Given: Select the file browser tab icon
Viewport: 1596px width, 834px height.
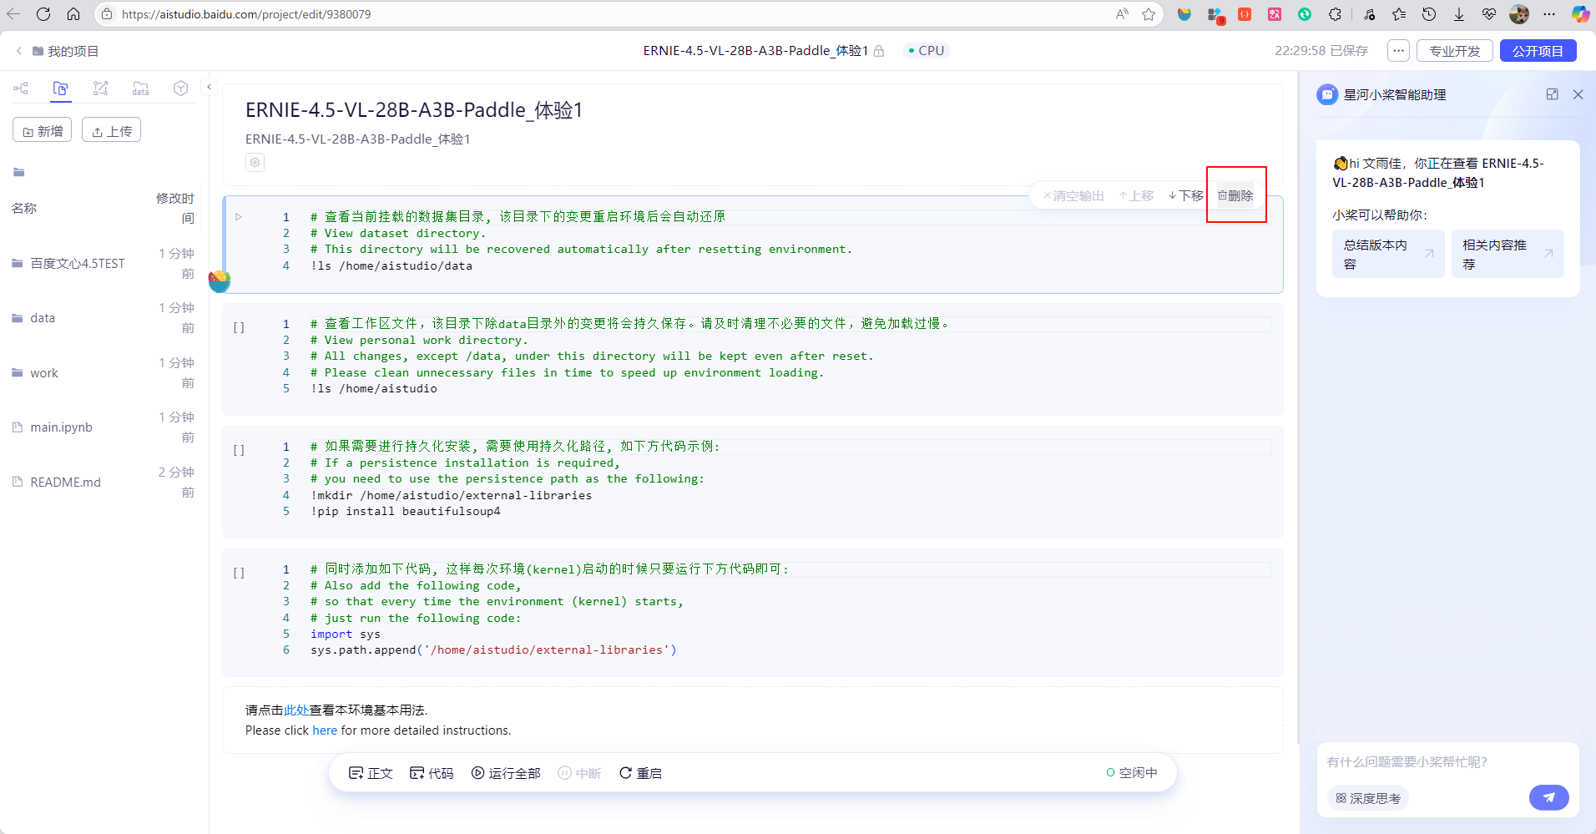Looking at the screenshot, I should pyautogui.click(x=60, y=88).
